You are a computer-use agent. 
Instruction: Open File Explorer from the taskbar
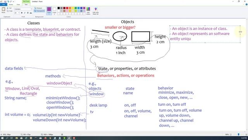17,138
